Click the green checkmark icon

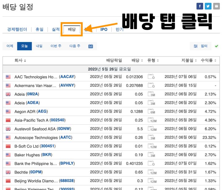(216, 46)
